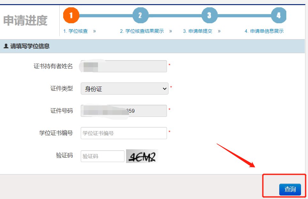Focus the 学位证书编号 input field
308x199 pixels.
pos(124,133)
